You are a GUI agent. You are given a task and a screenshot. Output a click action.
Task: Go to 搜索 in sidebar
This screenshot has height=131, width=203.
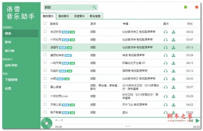(20, 33)
